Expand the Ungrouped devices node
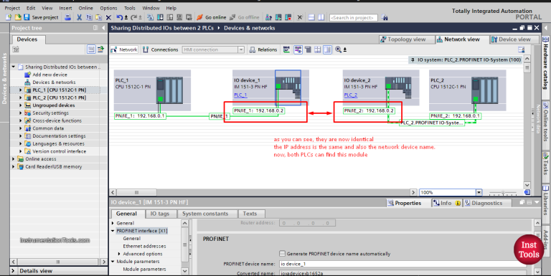Screen dimensions: 551x276 pyautogui.click(x=20, y=105)
